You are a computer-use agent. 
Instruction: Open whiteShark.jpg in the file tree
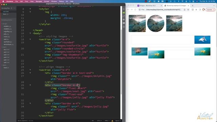coord(8,44)
